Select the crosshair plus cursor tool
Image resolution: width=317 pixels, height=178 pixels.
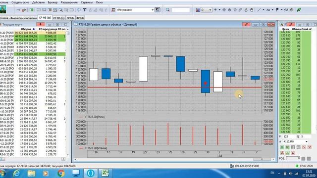coord(215,10)
